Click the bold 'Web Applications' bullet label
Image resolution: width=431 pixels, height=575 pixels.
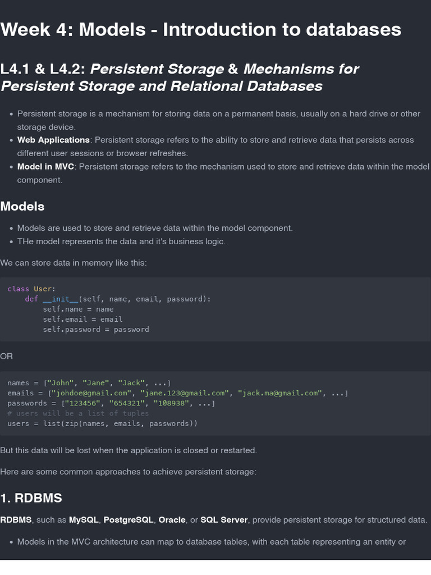[53, 140]
